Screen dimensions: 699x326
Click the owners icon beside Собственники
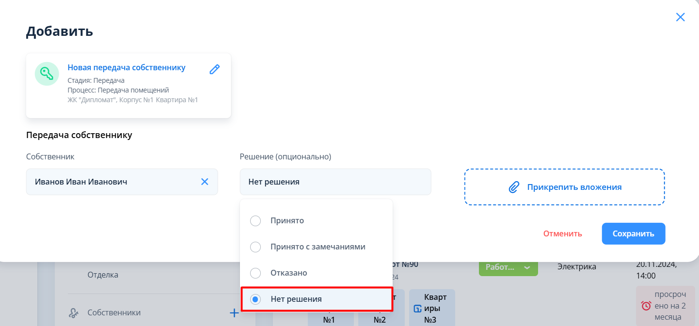coord(74,313)
